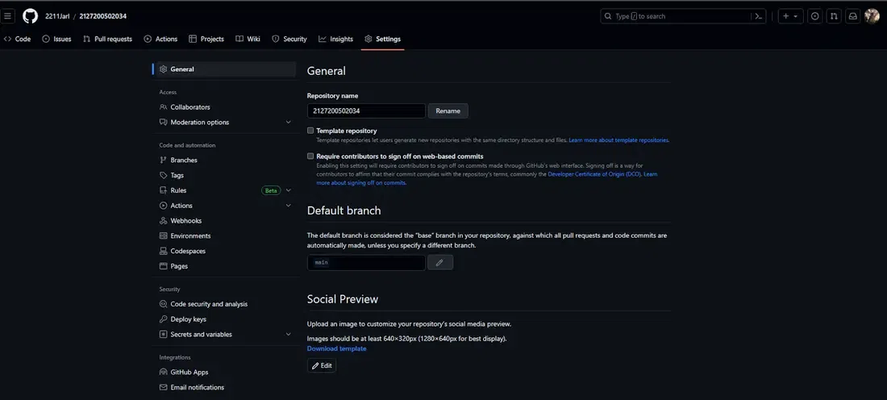887x400 pixels.
Task: Open the issues icon in top bar
Action: pos(814,16)
